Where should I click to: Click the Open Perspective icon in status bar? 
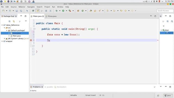158,96
